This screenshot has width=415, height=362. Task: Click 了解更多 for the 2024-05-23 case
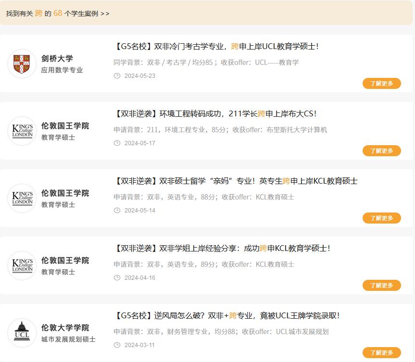(x=381, y=84)
